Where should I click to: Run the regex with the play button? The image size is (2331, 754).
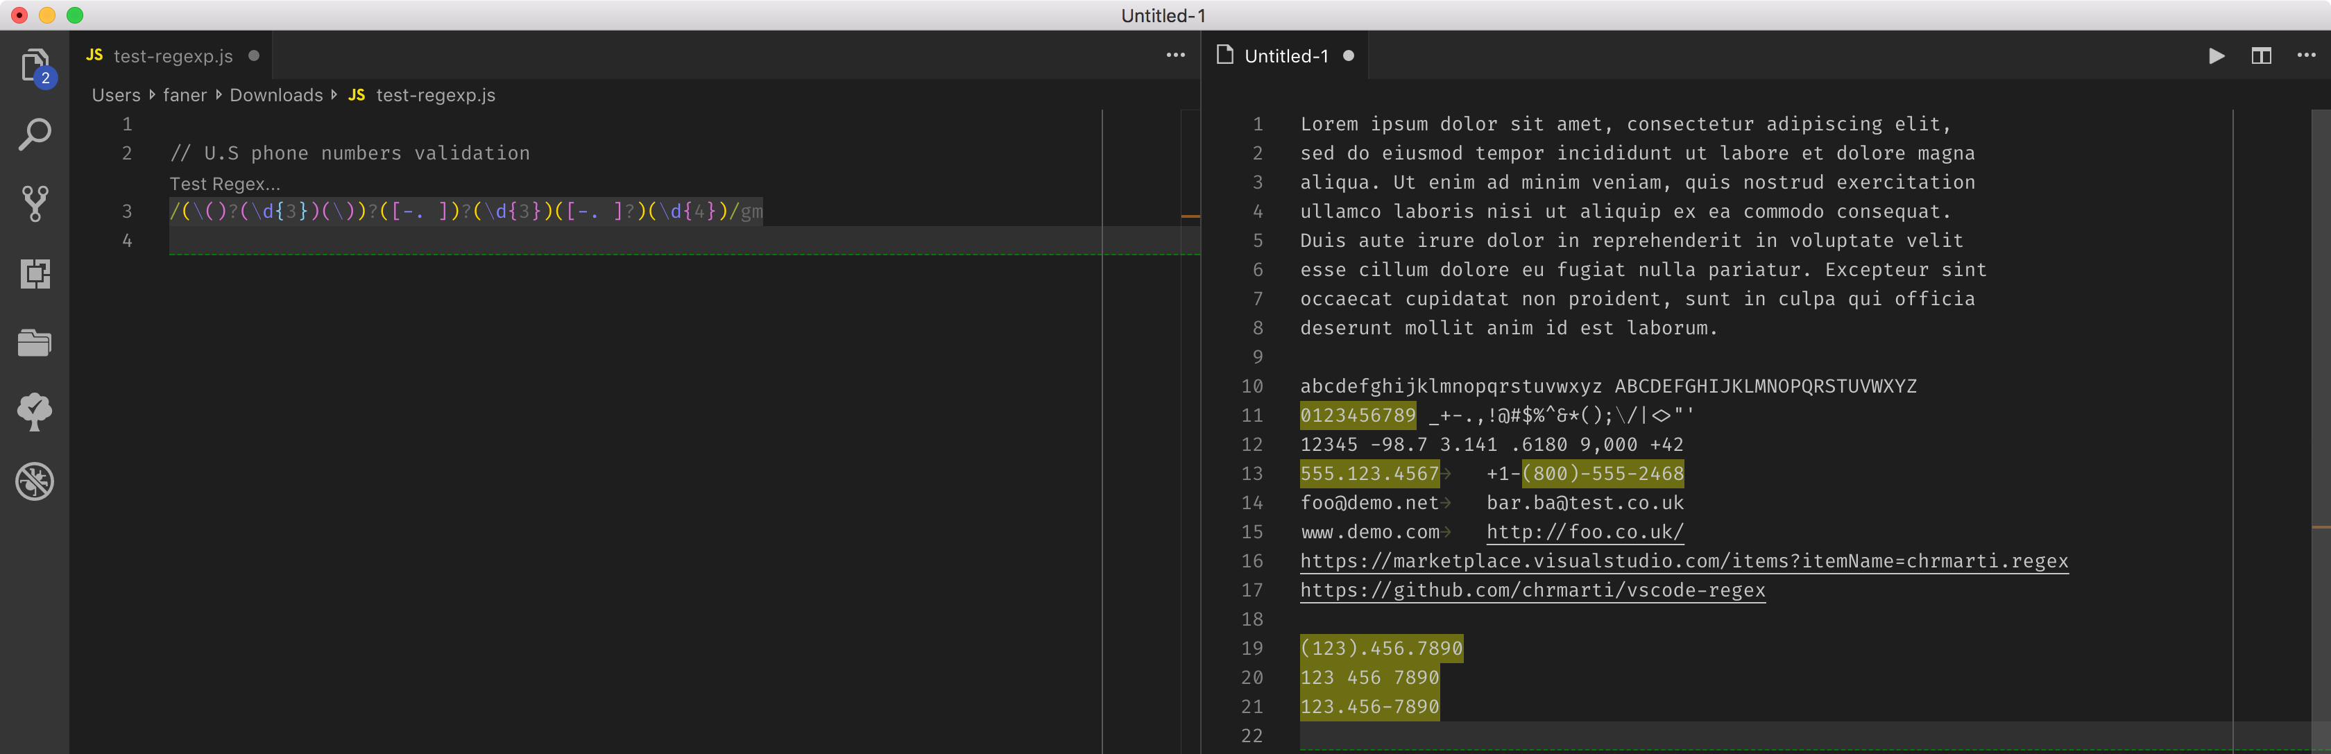click(2216, 55)
